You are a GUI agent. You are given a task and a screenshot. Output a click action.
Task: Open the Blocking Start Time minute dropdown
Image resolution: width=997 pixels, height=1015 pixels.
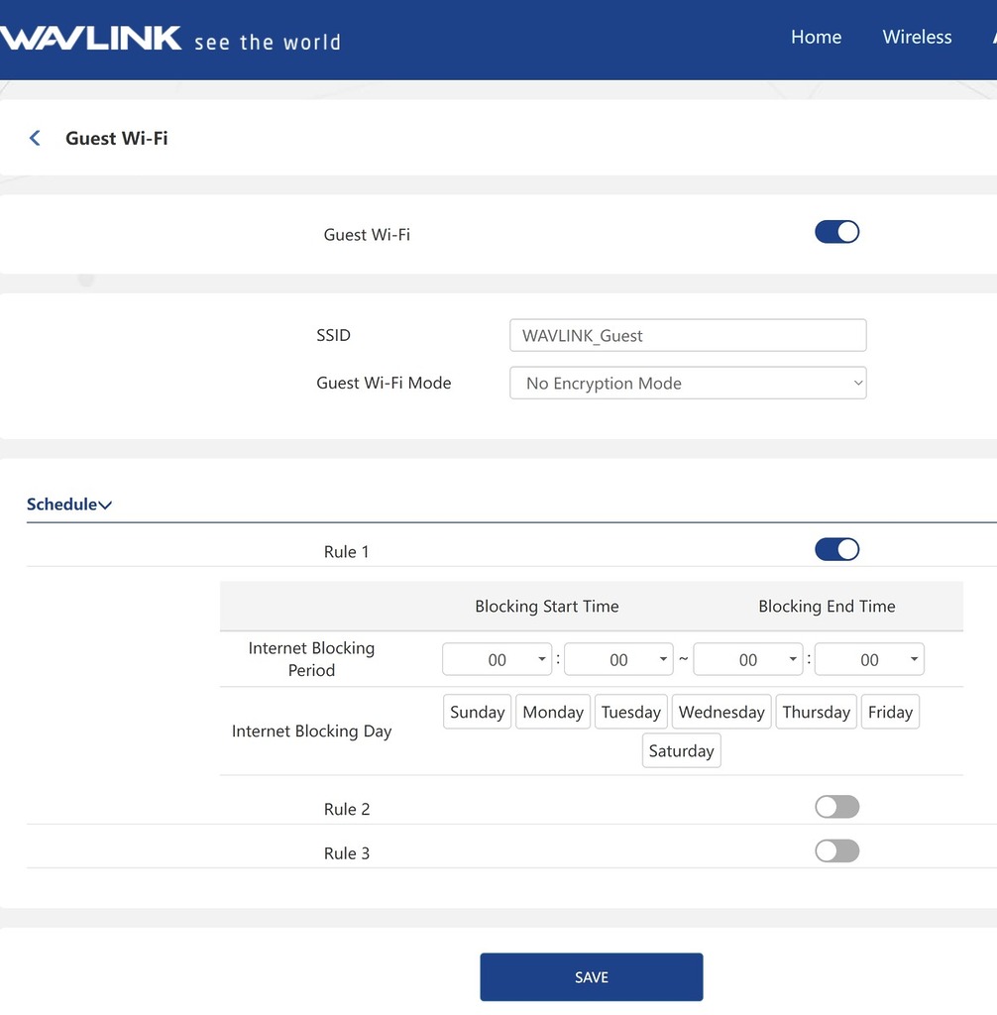[618, 659]
